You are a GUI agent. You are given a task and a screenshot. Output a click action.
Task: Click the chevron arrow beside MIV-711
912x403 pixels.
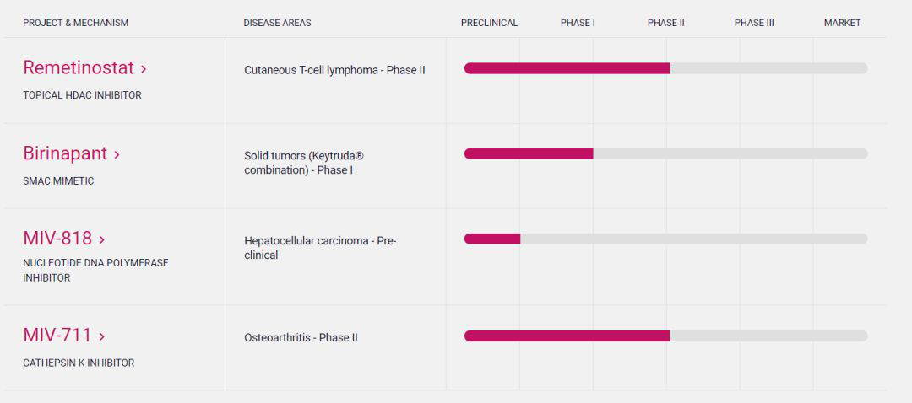tap(102, 336)
